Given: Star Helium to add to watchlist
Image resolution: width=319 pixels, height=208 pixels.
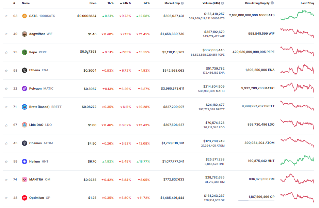Looking at the screenshot, I should tap(6, 162).
